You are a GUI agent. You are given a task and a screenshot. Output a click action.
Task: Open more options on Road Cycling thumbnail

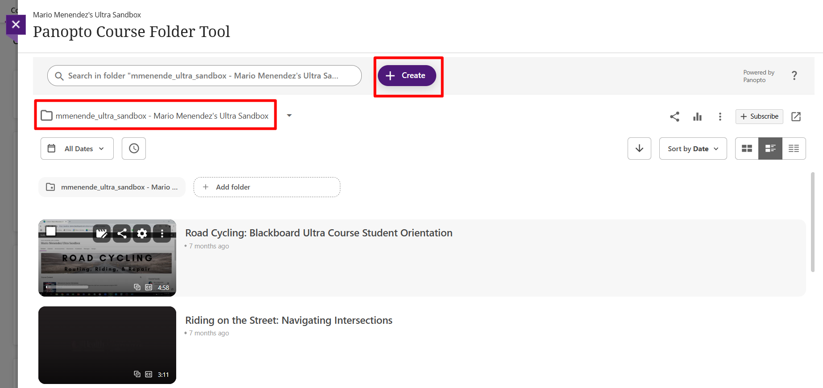pos(162,233)
